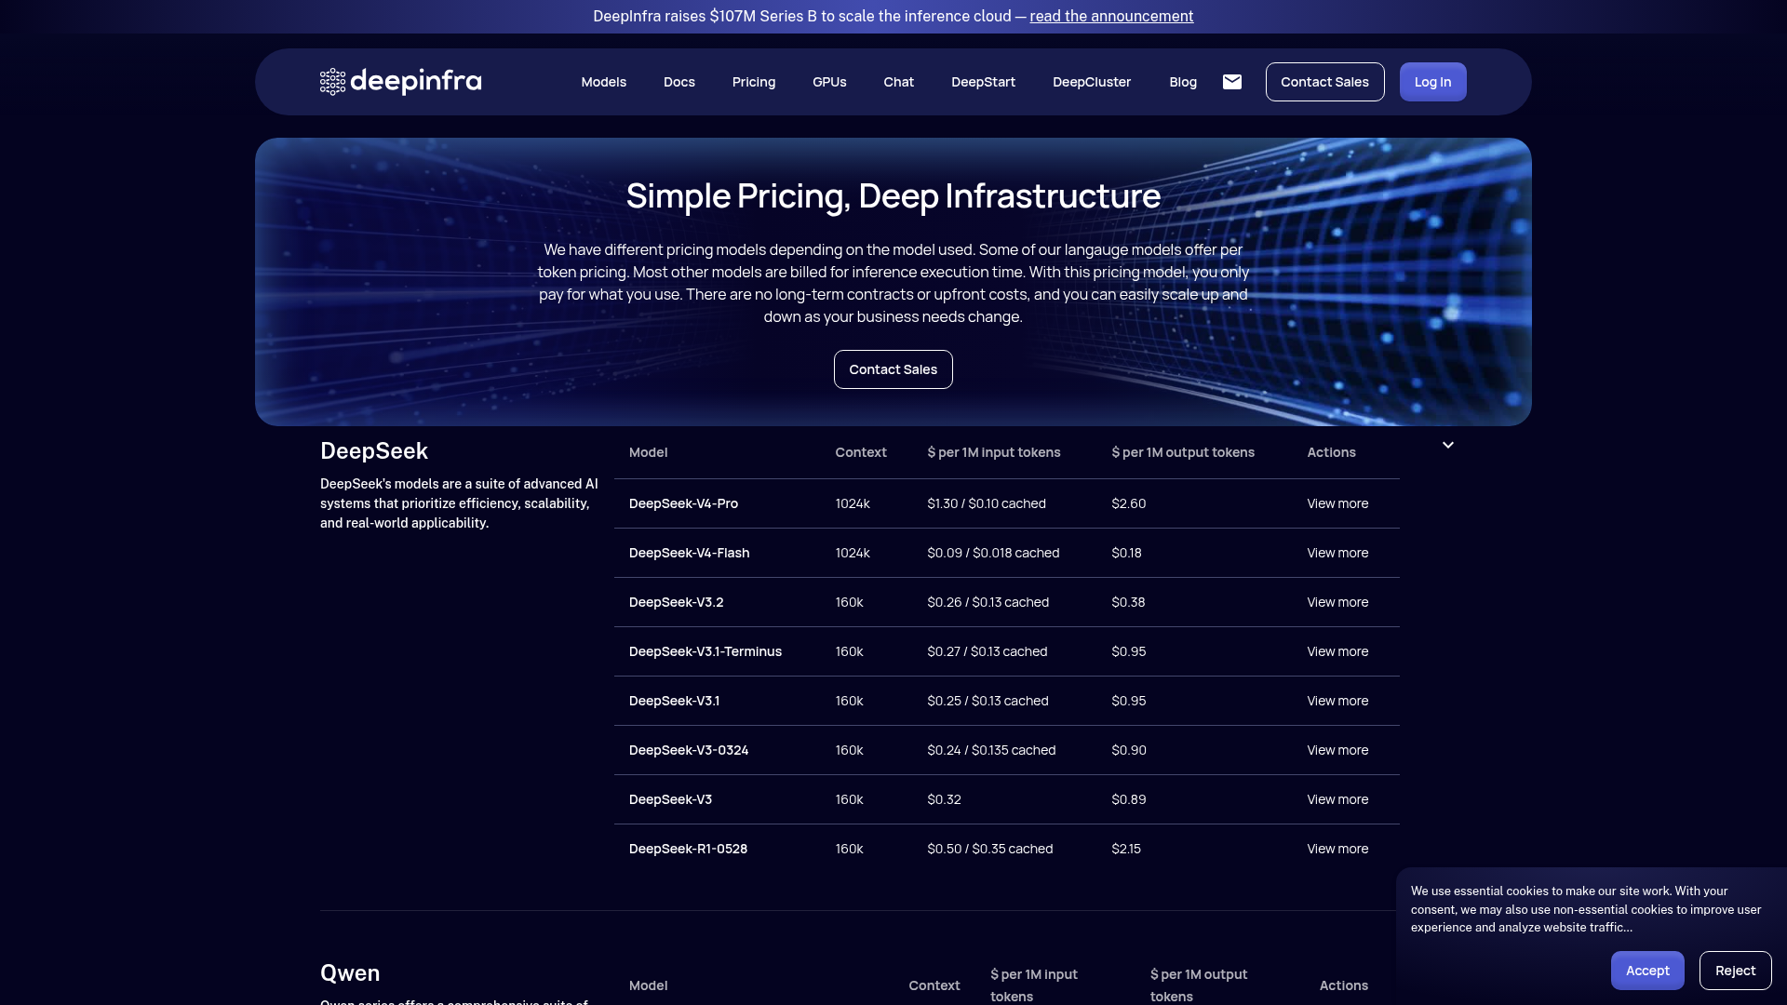
Task: Click View more for DeepSeek-V4-Pro
Action: point(1337,503)
